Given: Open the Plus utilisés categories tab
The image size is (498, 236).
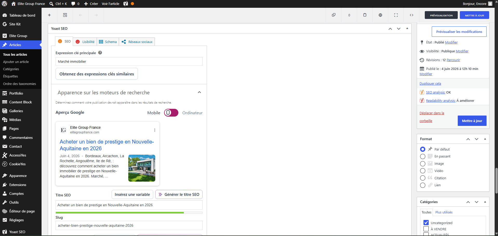Looking at the screenshot, I should tap(444, 212).
